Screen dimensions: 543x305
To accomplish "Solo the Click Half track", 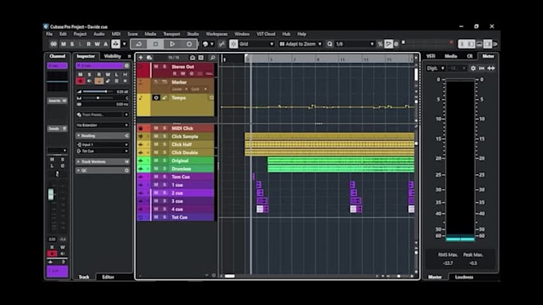I will (x=164, y=145).
